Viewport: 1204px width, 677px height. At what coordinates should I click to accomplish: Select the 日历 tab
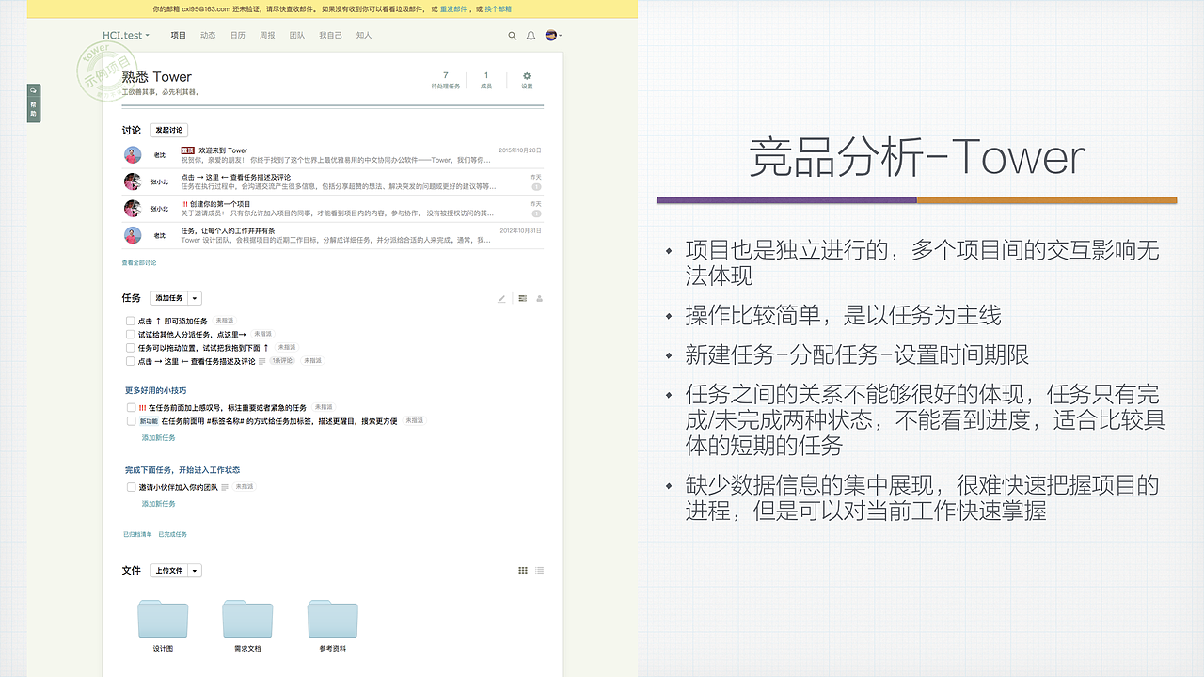(238, 35)
